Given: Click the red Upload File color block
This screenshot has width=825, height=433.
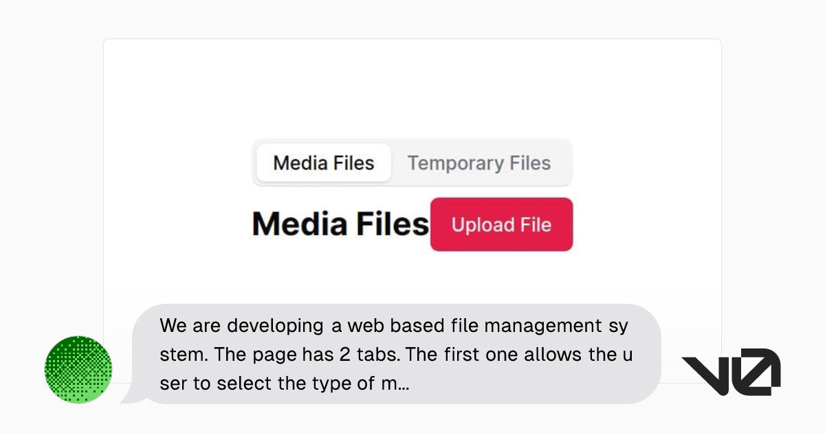Looking at the screenshot, I should [501, 224].
